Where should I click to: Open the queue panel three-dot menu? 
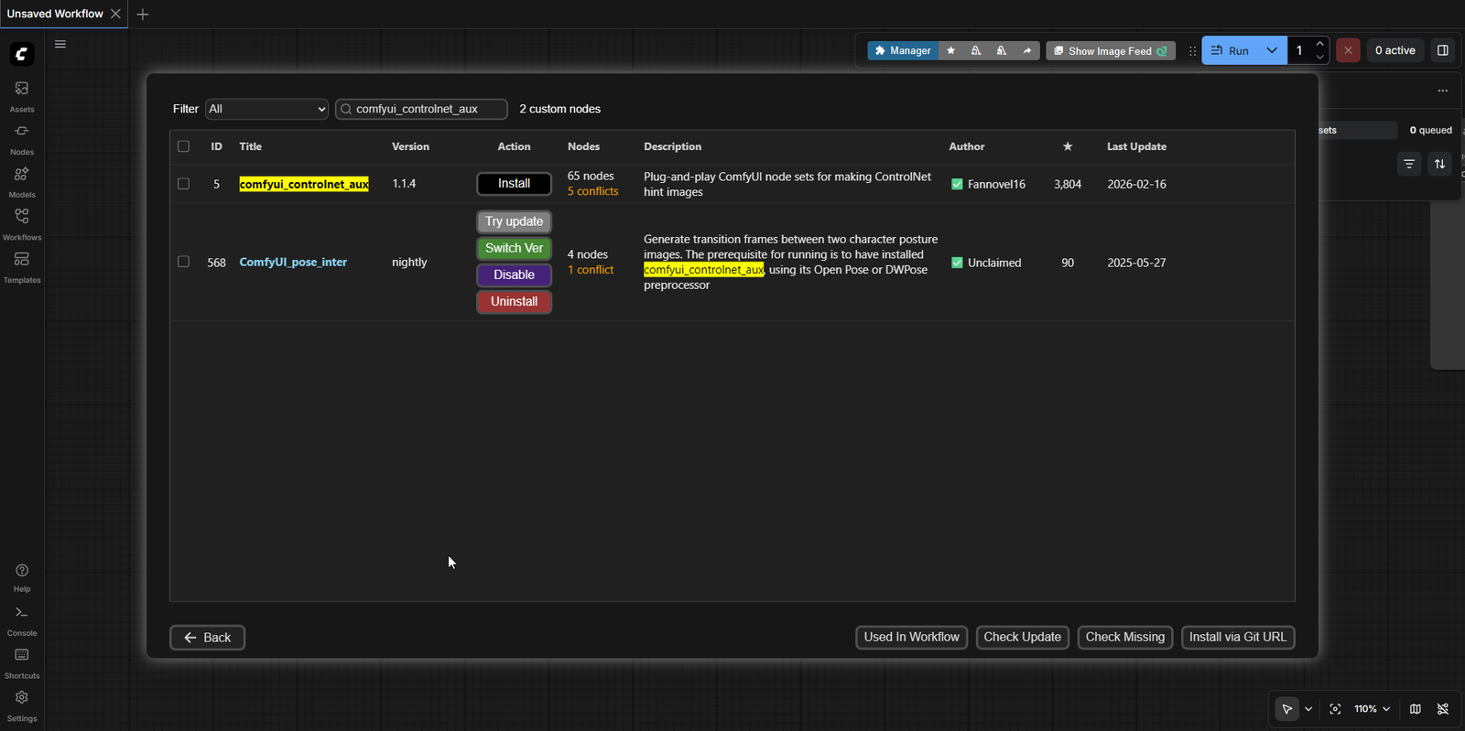click(1443, 91)
